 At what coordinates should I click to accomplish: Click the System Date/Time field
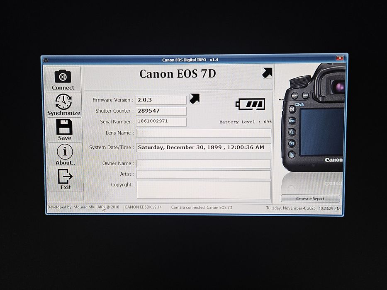point(204,147)
